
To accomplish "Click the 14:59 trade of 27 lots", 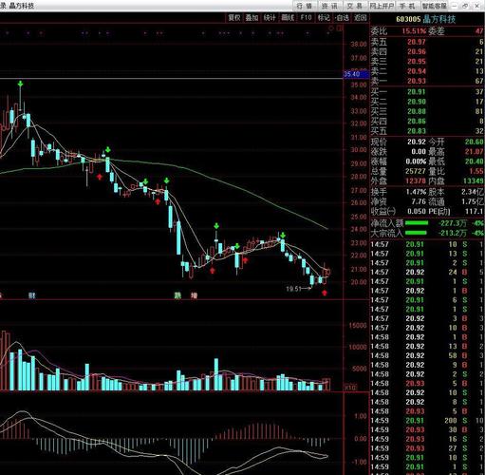I will [x=427, y=448].
